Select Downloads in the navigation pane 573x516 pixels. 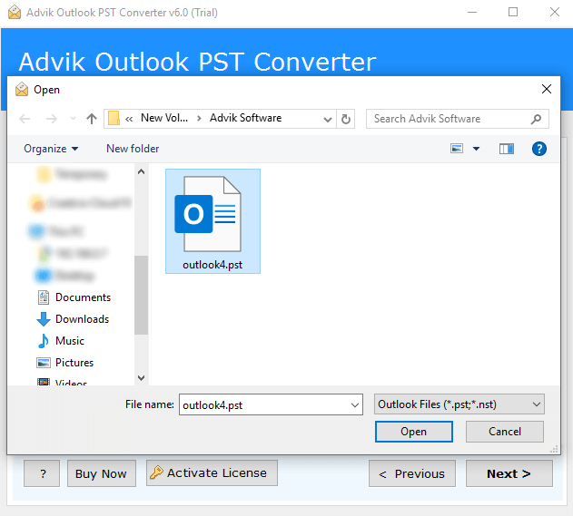pos(82,319)
